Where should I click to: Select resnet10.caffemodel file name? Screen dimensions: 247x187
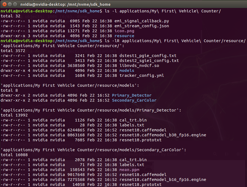[x=143, y=130]
